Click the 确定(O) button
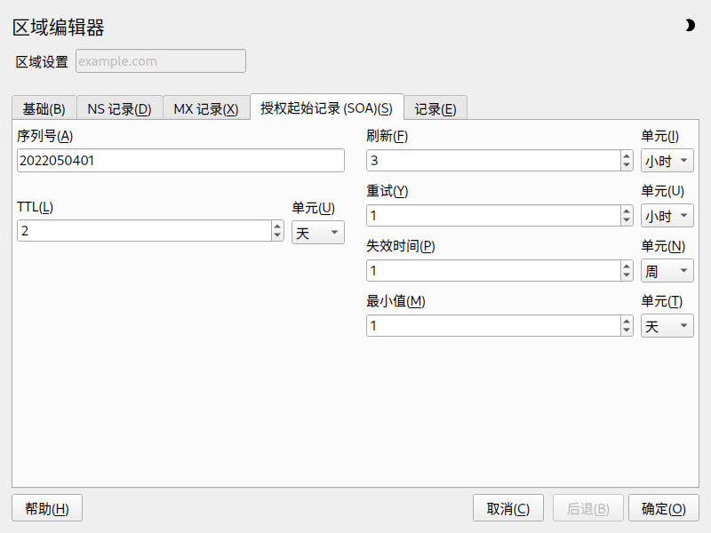This screenshot has height=533, width=711. point(664,508)
